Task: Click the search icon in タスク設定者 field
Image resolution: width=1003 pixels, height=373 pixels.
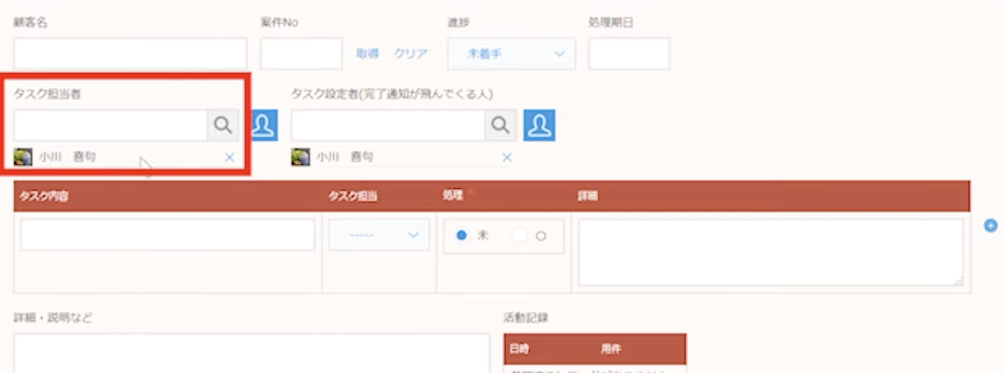Action: pos(500,125)
